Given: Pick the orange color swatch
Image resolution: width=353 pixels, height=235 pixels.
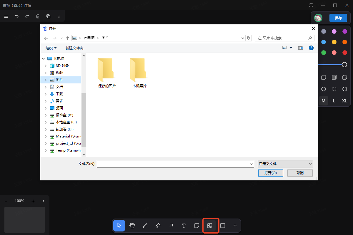Looking at the screenshot, I should (x=345, y=42).
